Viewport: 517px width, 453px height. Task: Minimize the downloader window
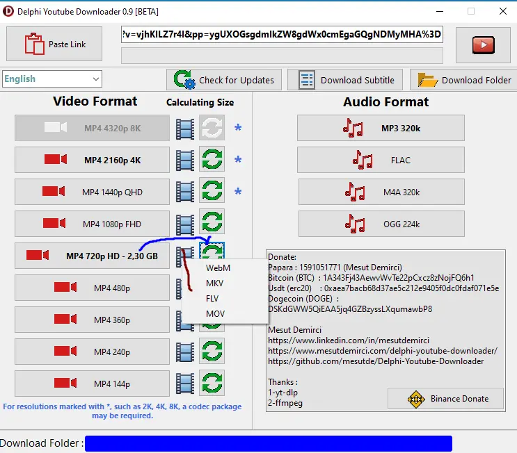tap(440, 11)
